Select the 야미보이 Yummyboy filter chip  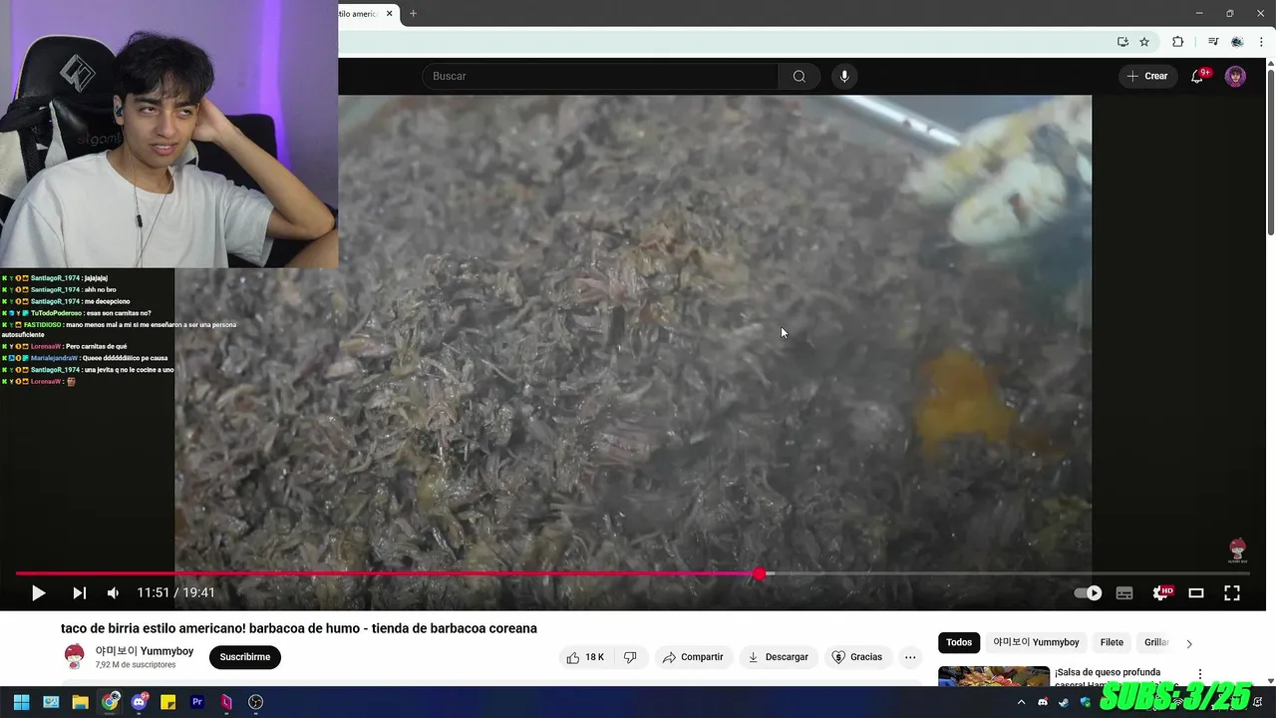(1036, 643)
